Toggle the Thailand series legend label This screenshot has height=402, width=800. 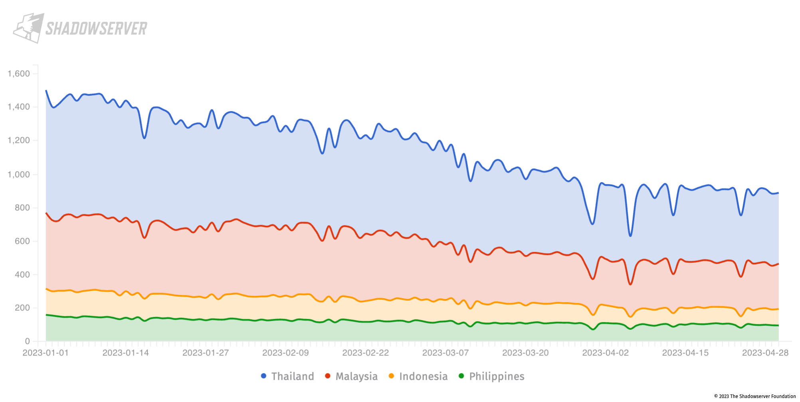click(293, 376)
